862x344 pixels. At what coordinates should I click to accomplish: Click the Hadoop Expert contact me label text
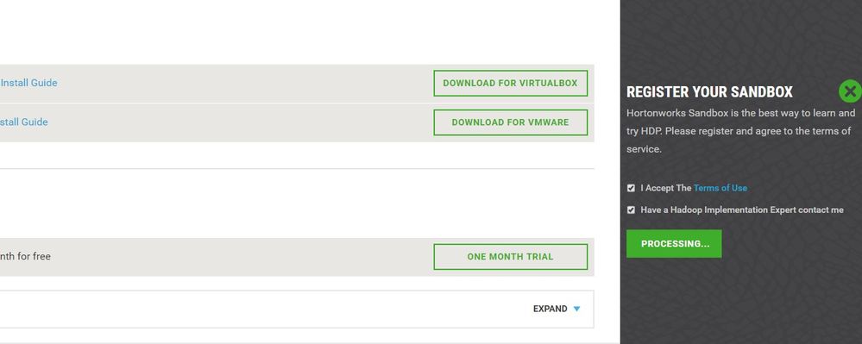click(x=741, y=210)
